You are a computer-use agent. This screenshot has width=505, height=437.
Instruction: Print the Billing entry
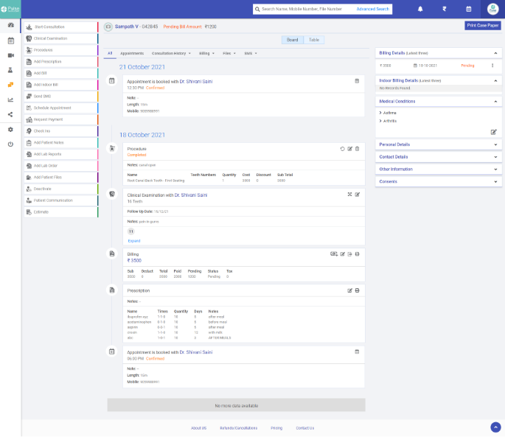(x=358, y=254)
